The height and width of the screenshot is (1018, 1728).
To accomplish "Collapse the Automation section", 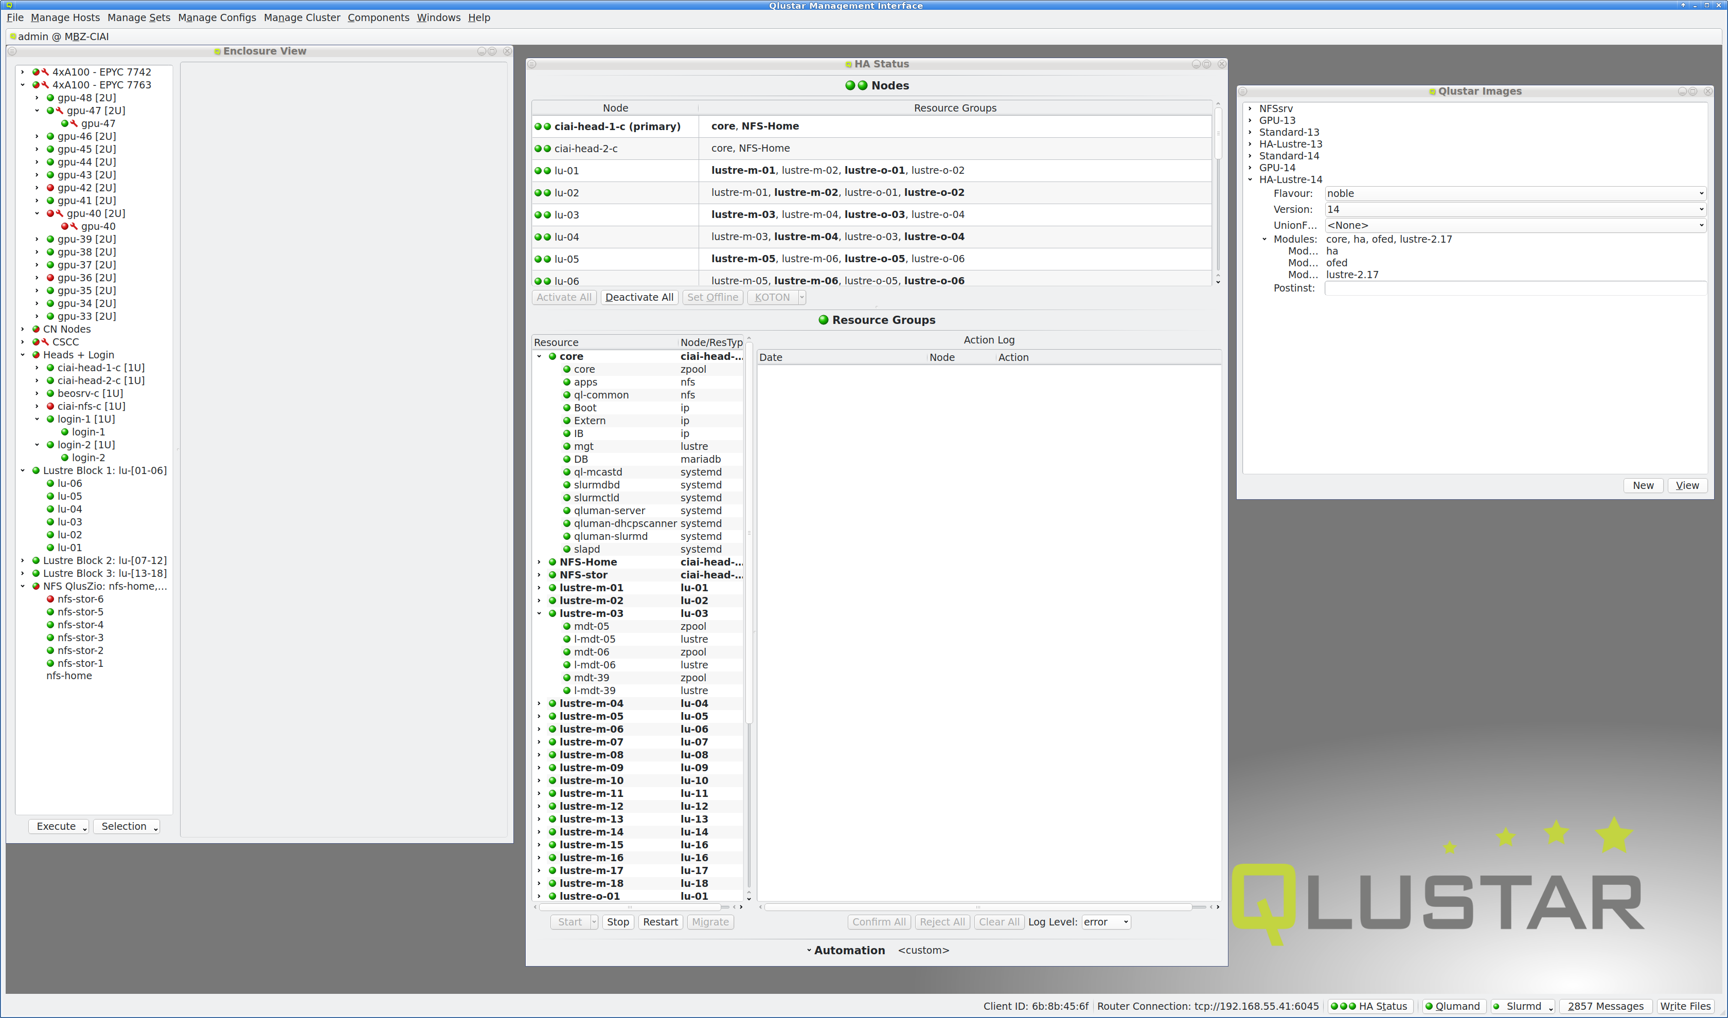I will pyautogui.click(x=809, y=950).
